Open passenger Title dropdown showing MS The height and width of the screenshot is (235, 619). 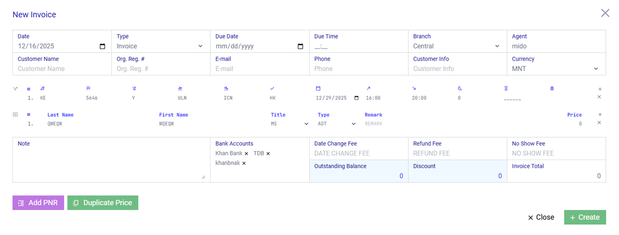(x=290, y=124)
